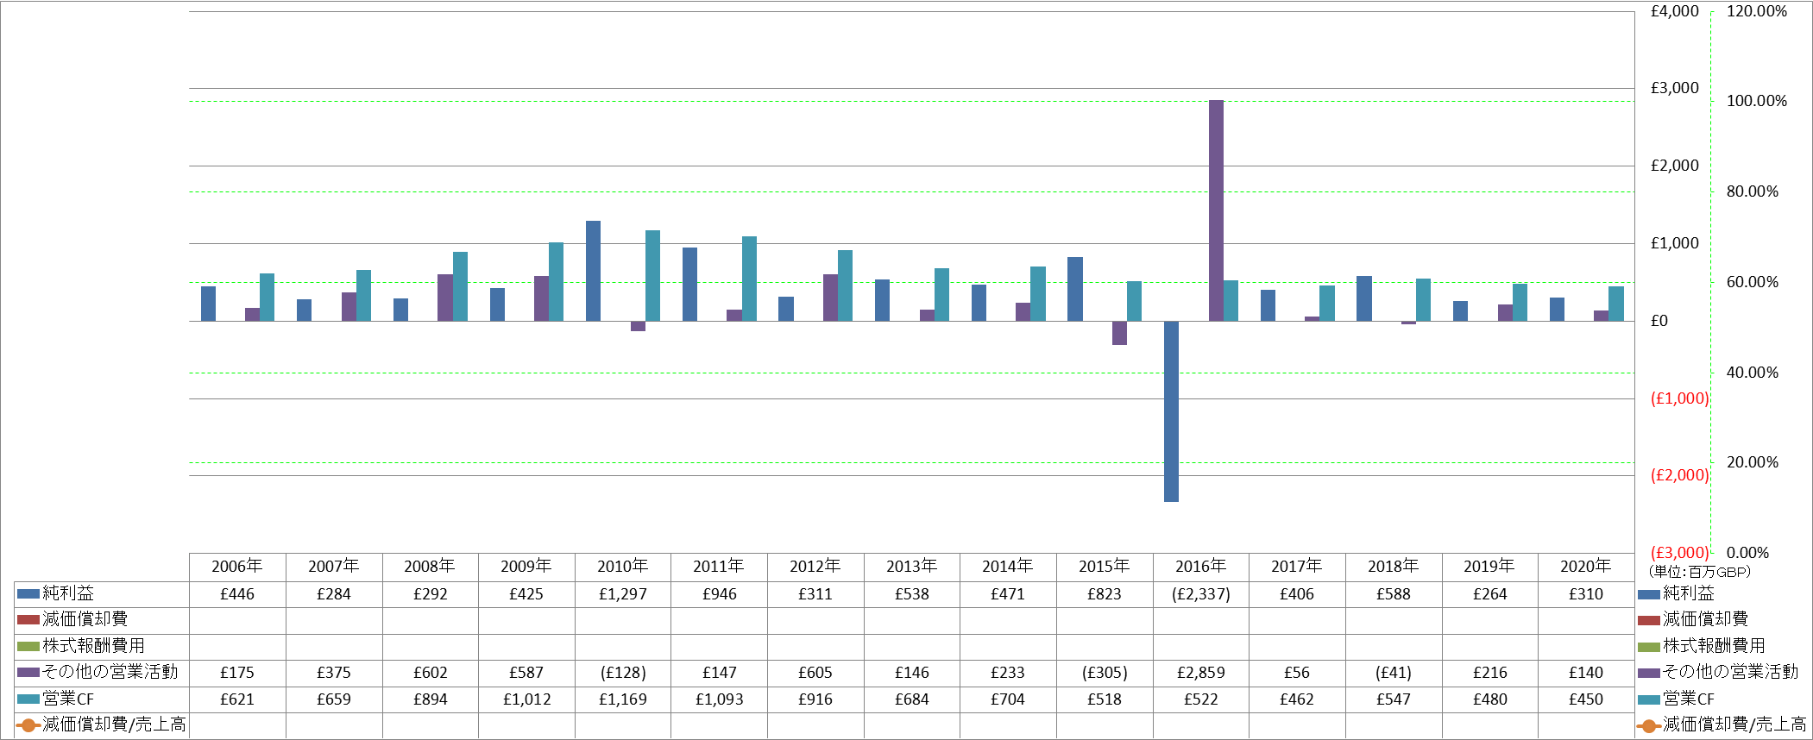Select the 2015年 other operating value (£305)
The image size is (1813, 740).
[1105, 673]
